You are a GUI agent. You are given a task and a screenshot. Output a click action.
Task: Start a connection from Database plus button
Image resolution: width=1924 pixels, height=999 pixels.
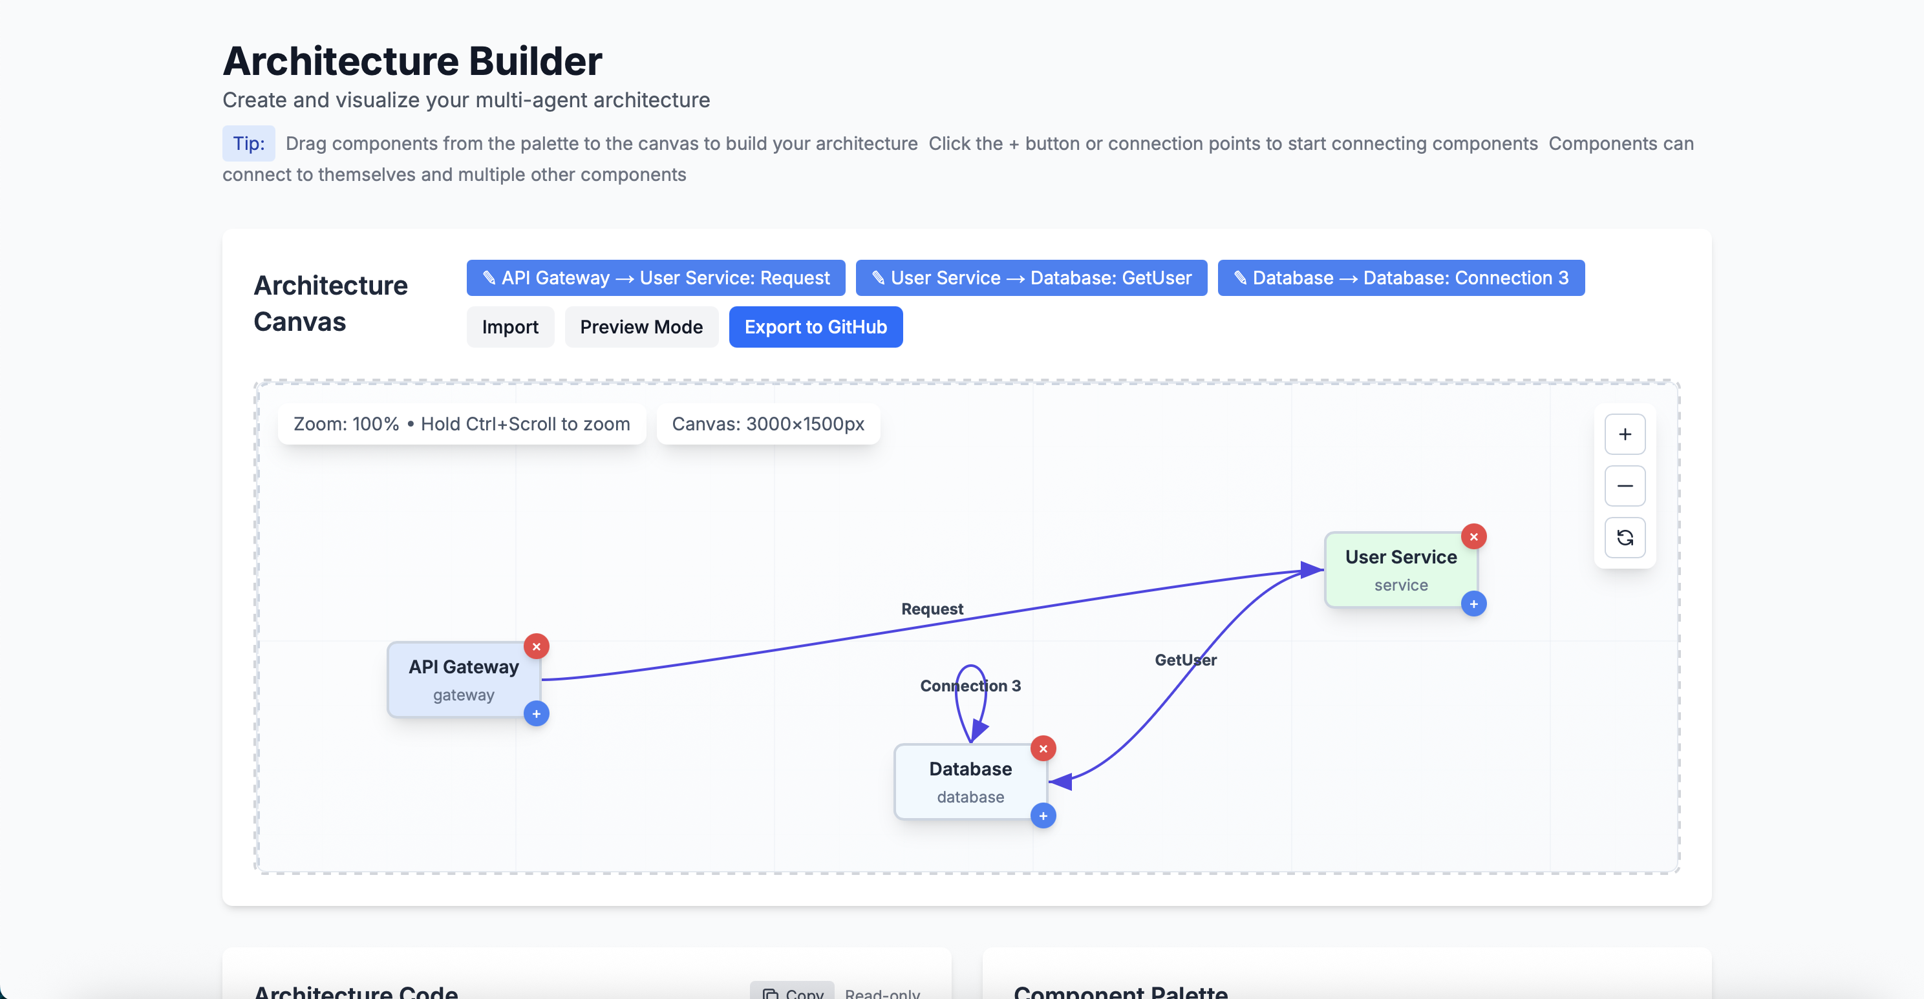coord(1043,816)
